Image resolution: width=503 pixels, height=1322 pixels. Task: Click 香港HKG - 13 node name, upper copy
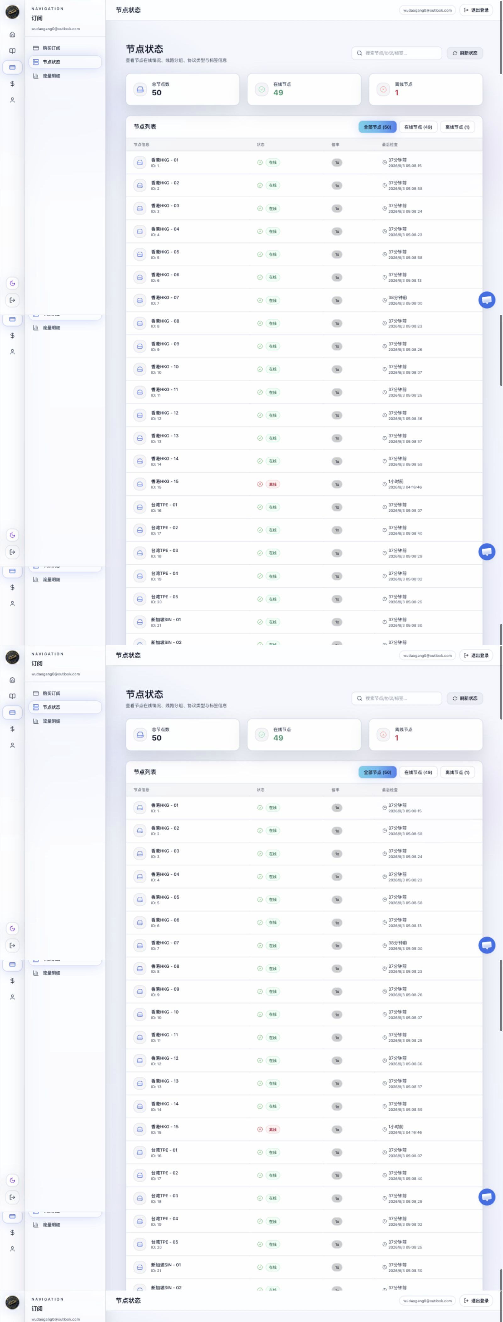165,436
